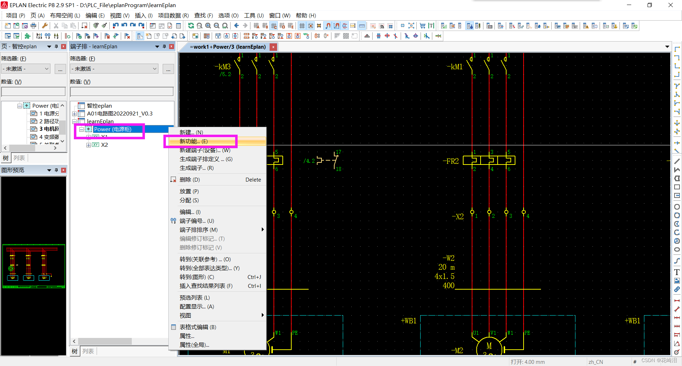Select the rectangle drawing tool

tap(677, 187)
